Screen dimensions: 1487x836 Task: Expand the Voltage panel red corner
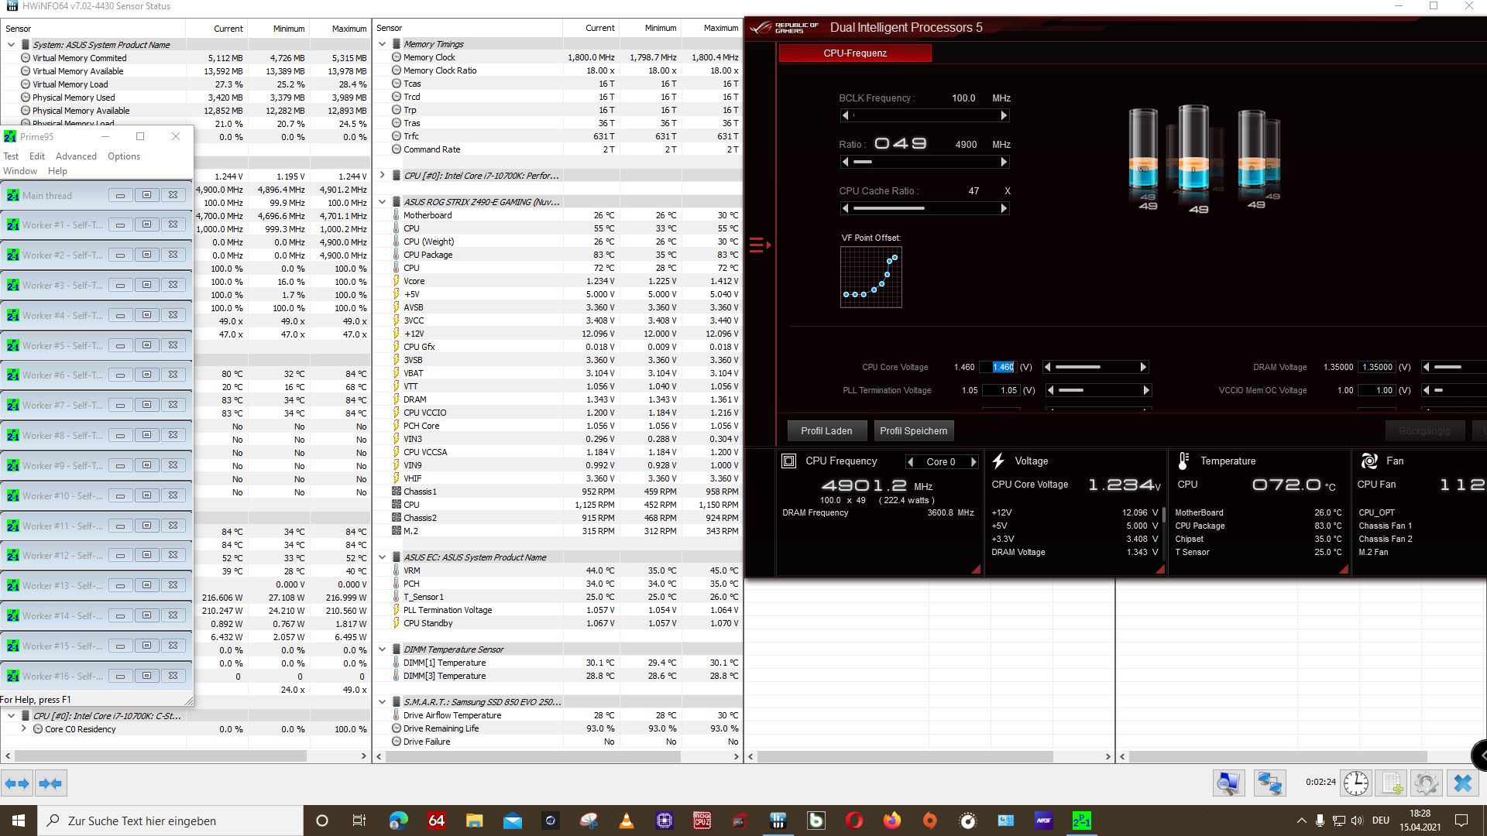1160,569
